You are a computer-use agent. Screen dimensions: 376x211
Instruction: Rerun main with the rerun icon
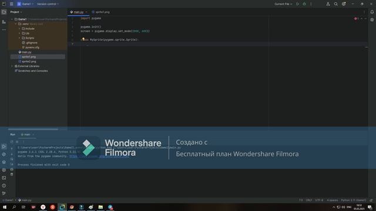click(x=12, y=142)
